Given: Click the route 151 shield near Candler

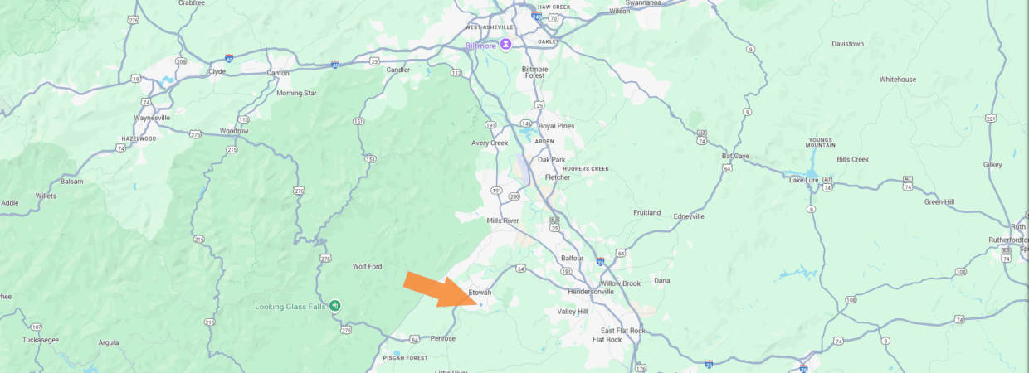Looking at the screenshot, I should 358,122.
